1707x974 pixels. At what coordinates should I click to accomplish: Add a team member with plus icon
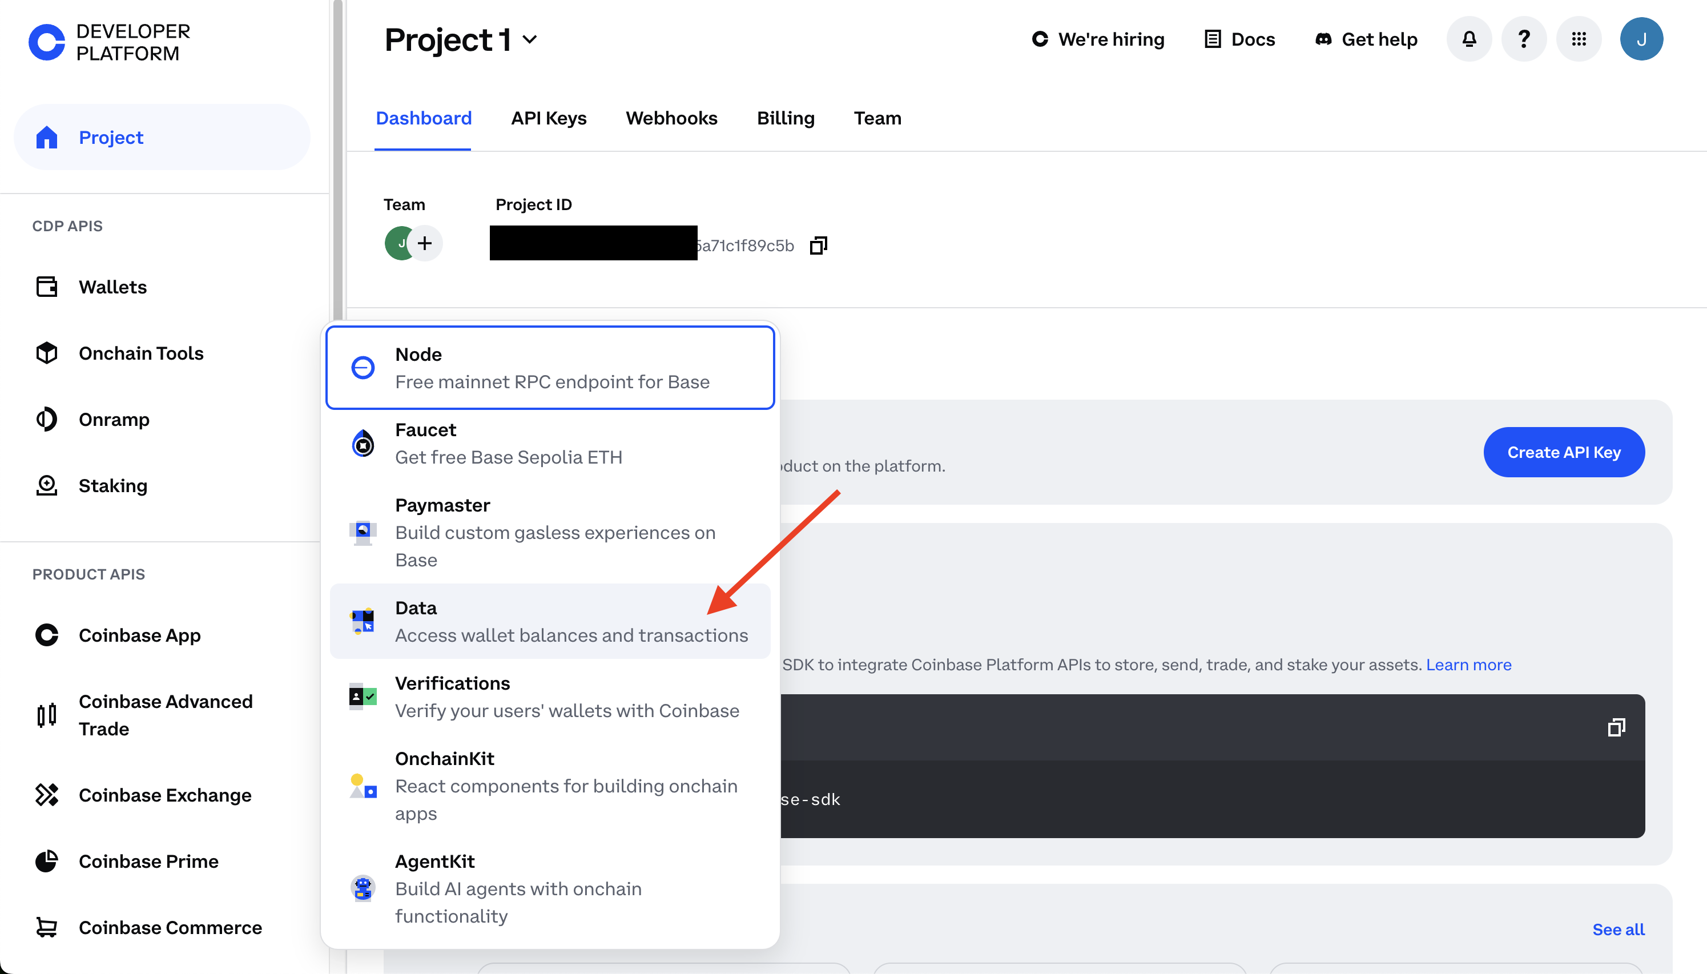click(425, 243)
